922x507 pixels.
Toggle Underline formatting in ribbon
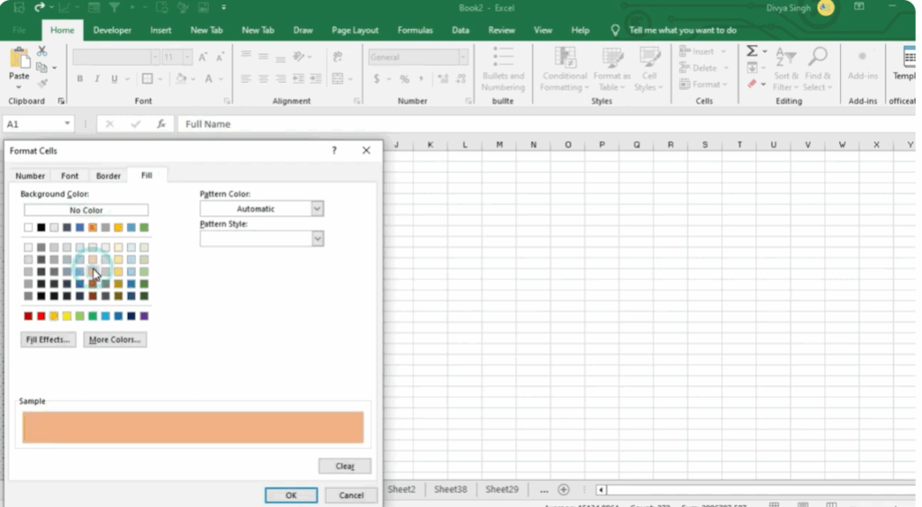(x=116, y=79)
